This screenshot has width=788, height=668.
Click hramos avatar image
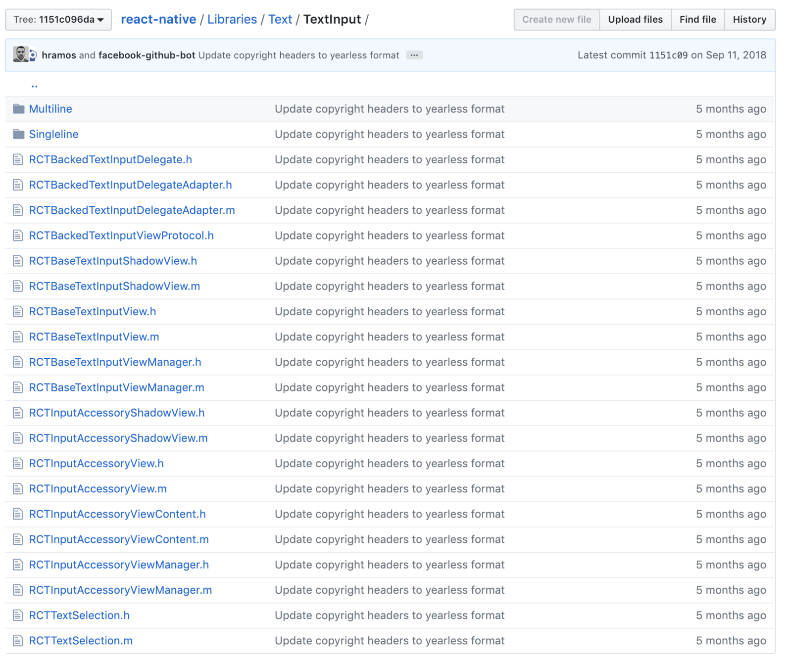(x=20, y=54)
